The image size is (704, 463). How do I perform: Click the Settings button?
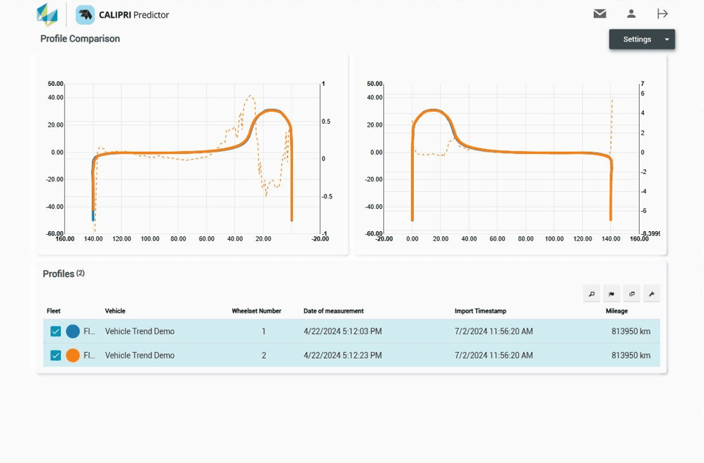(x=636, y=39)
